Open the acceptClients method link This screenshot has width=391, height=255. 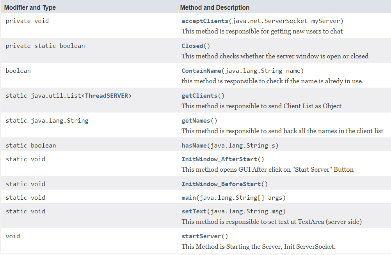(x=205, y=21)
